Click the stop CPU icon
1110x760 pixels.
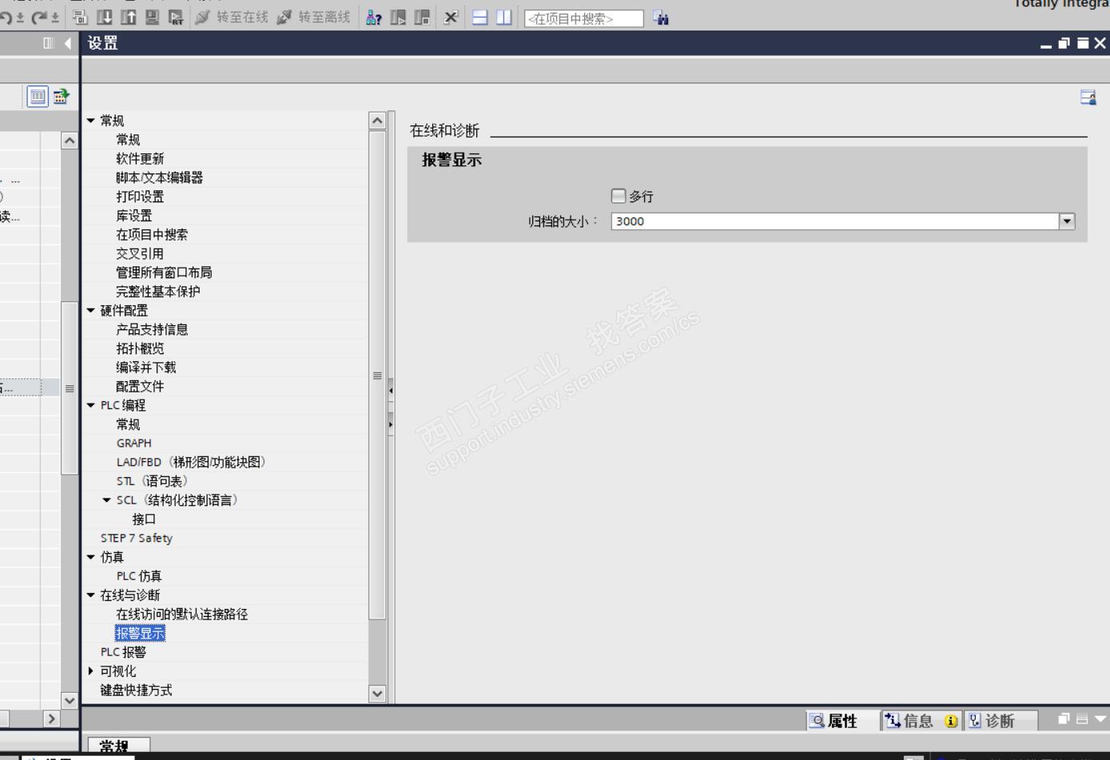coord(422,17)
